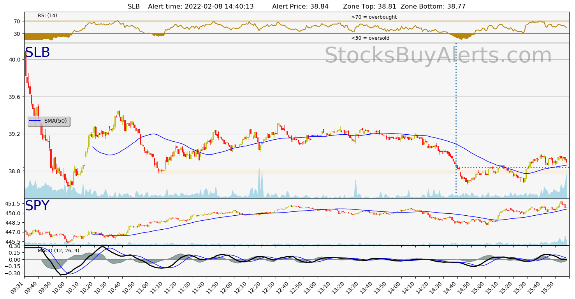This screenshot has width=575, height=299.
Task: Click the '<30 = oversold' text
Action: click(370, 38)
